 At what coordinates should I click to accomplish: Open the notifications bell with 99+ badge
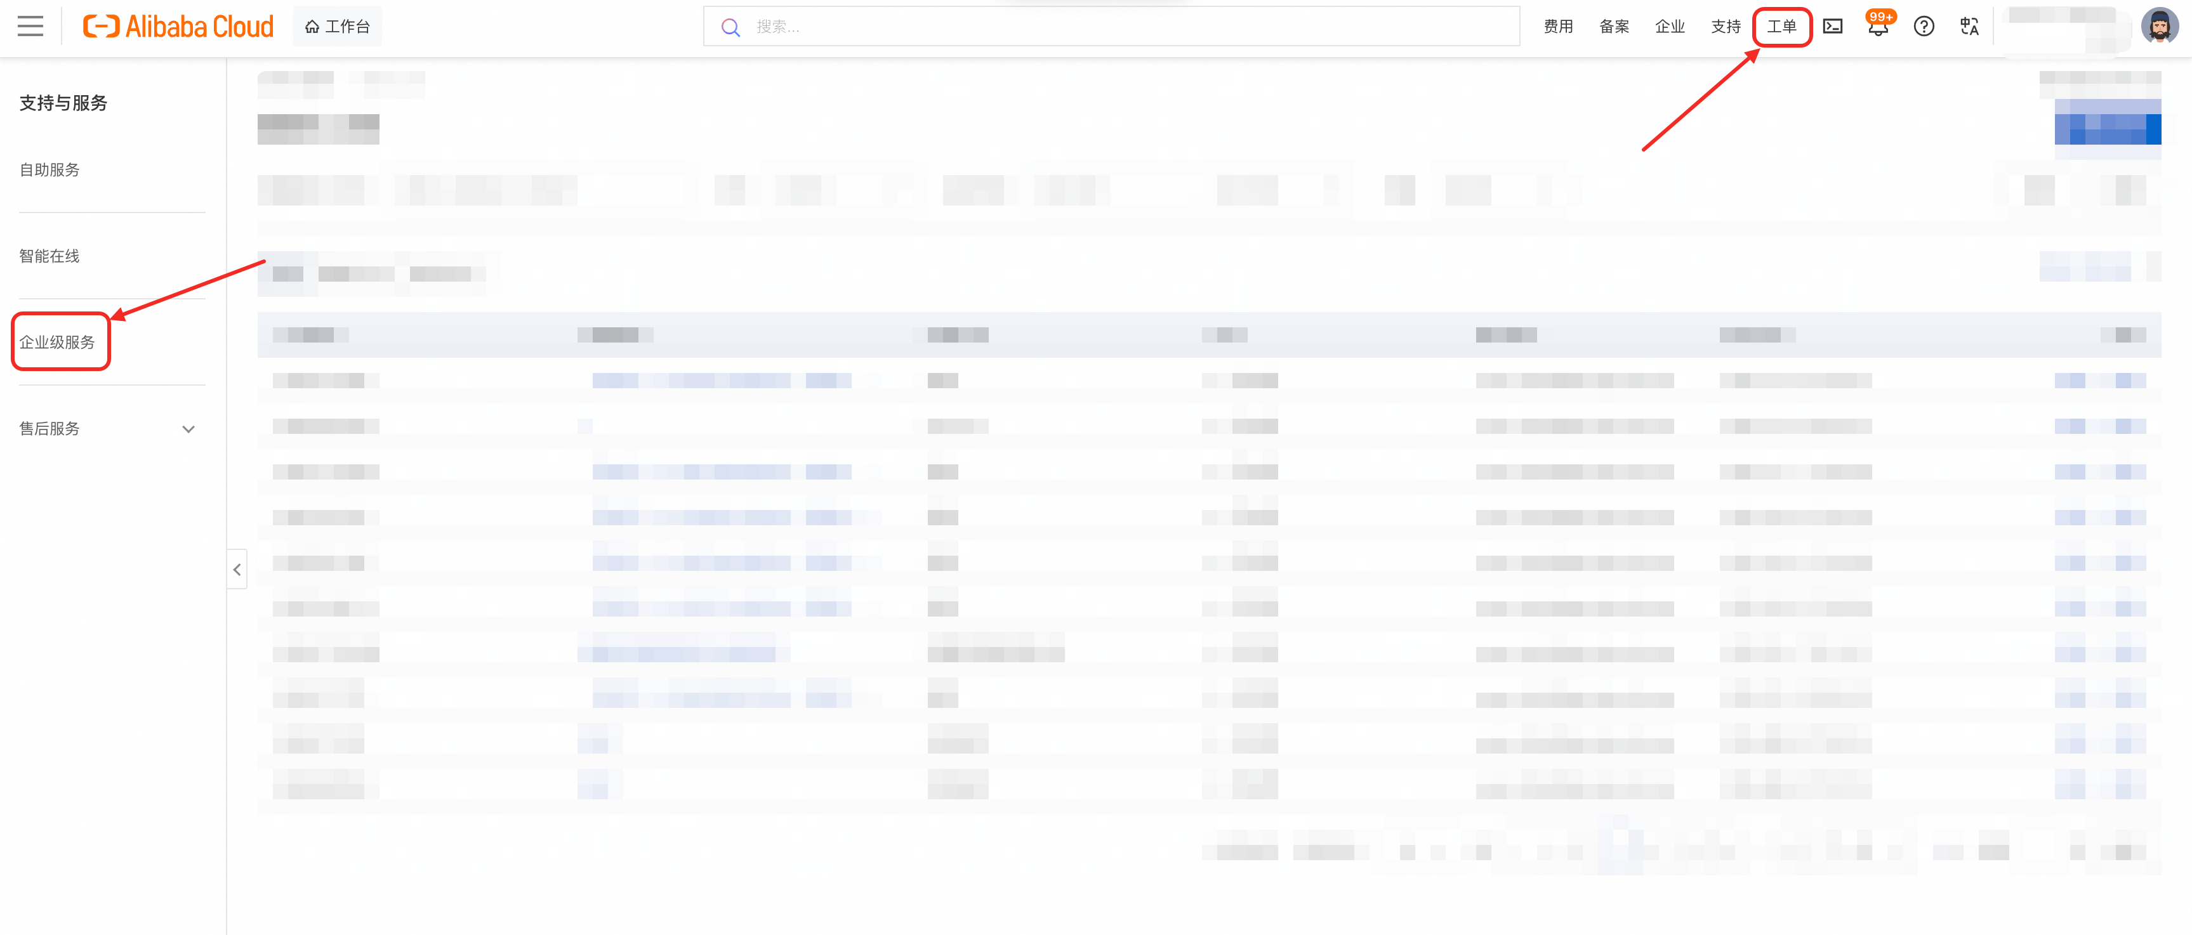[1878, 27]
